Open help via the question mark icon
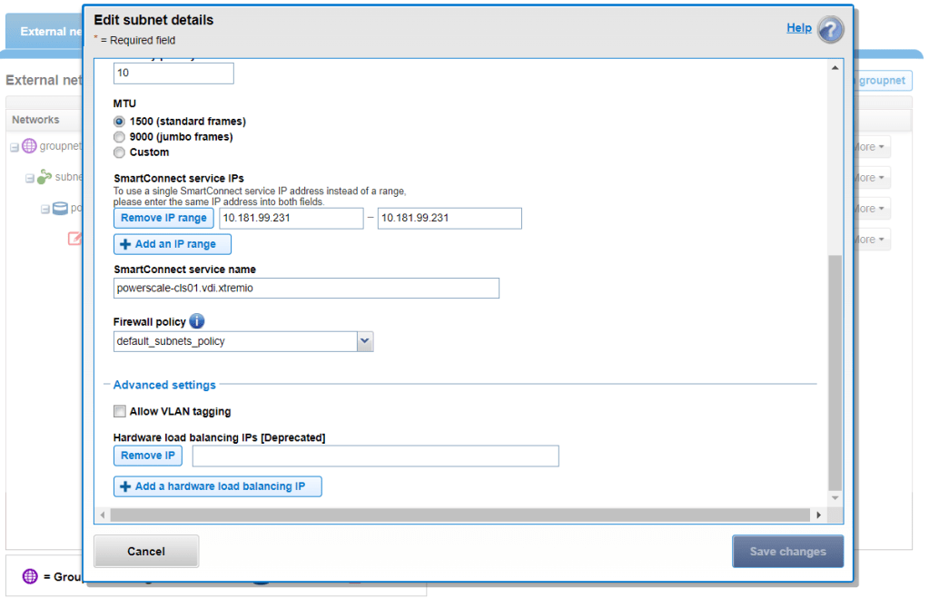The image size is (929, 608). point(830,29)
